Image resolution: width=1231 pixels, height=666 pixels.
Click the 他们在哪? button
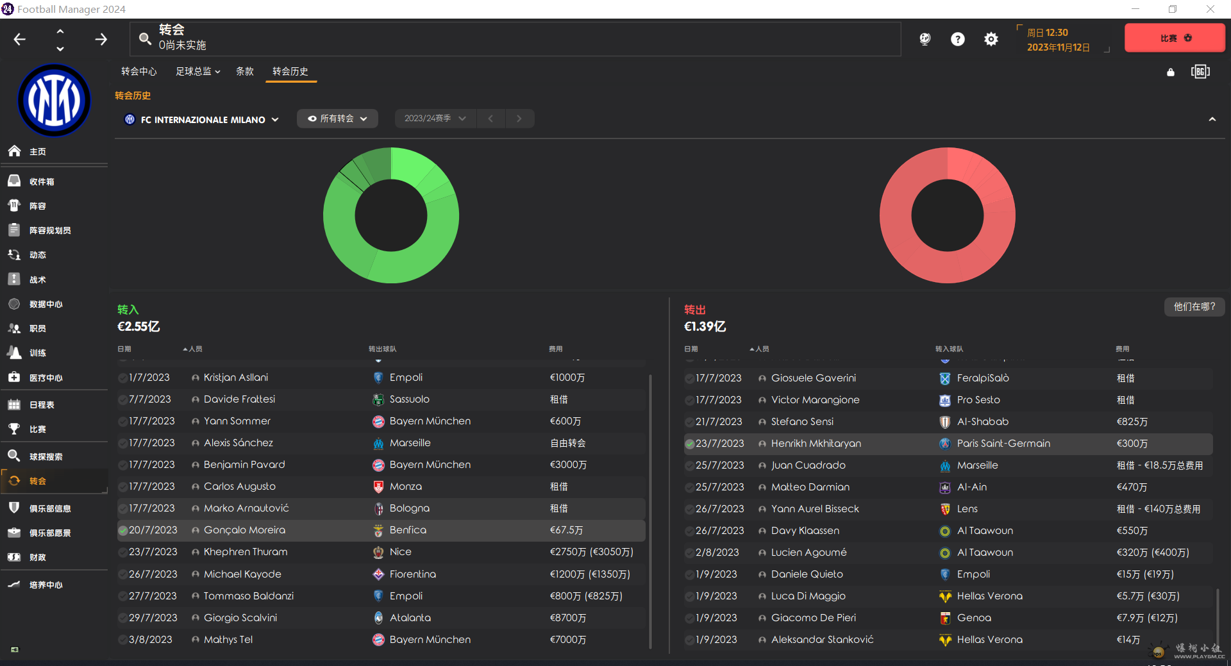1194,306
